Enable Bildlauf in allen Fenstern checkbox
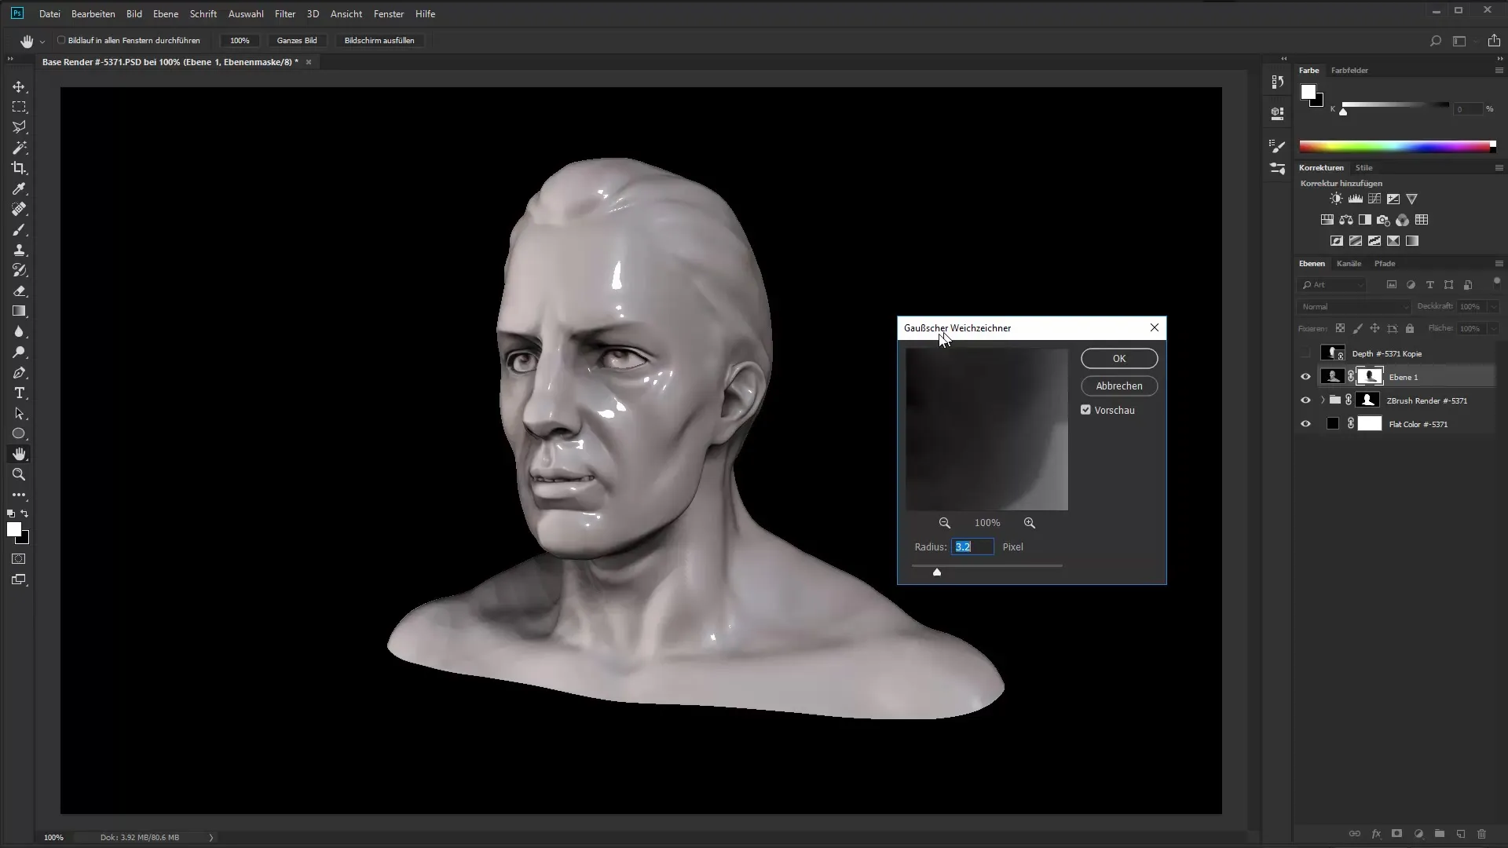The image size is (1508, 848). pos(61,40)
